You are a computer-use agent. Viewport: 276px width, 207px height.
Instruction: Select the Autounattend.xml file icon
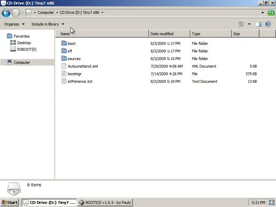pyautogui.click(x=64, y=66)
